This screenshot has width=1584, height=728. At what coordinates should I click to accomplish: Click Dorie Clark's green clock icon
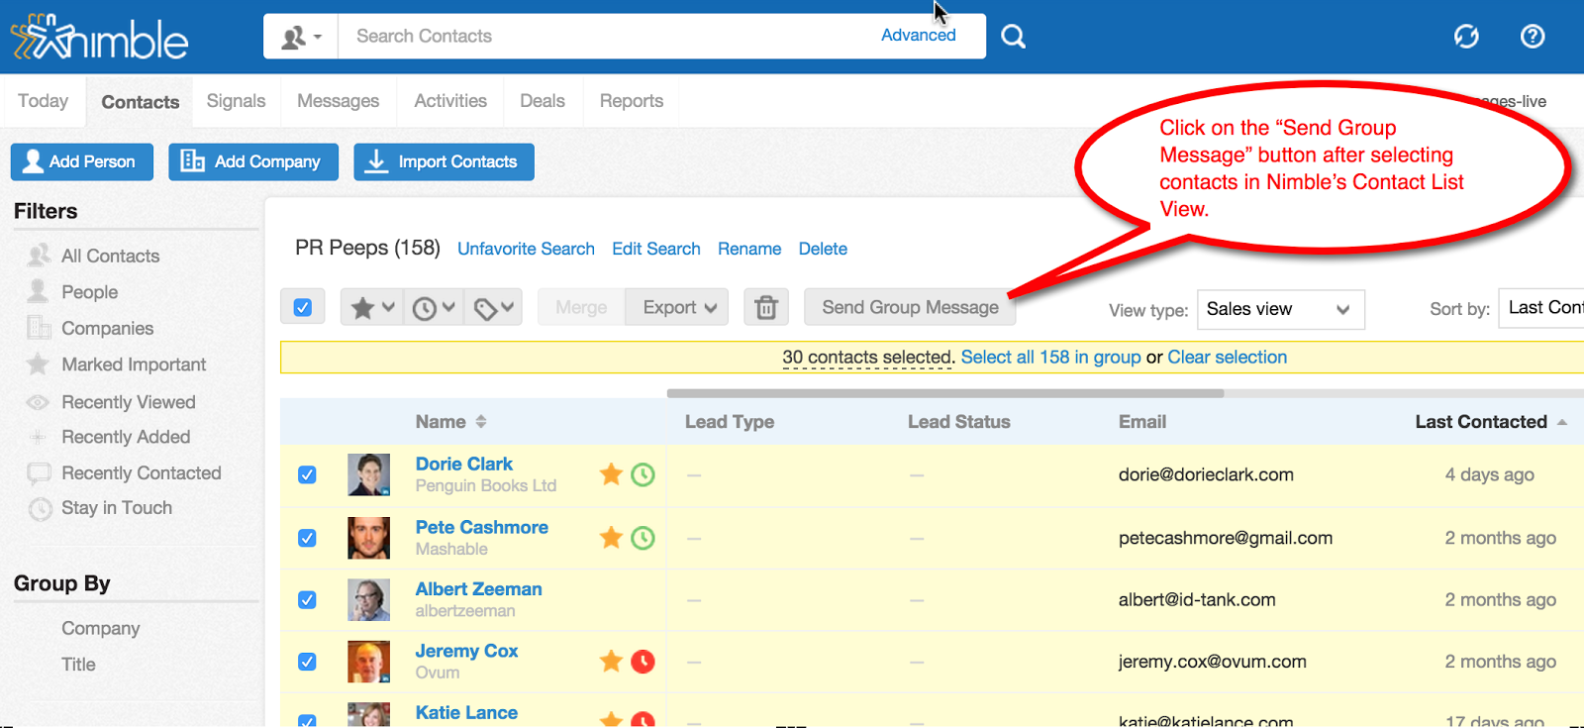click(643, 474)
